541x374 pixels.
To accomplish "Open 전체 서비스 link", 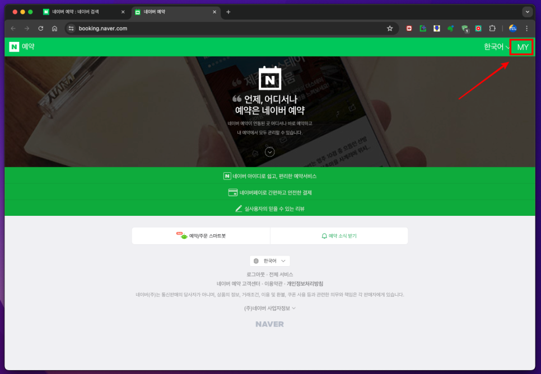I will pos(281,274).
